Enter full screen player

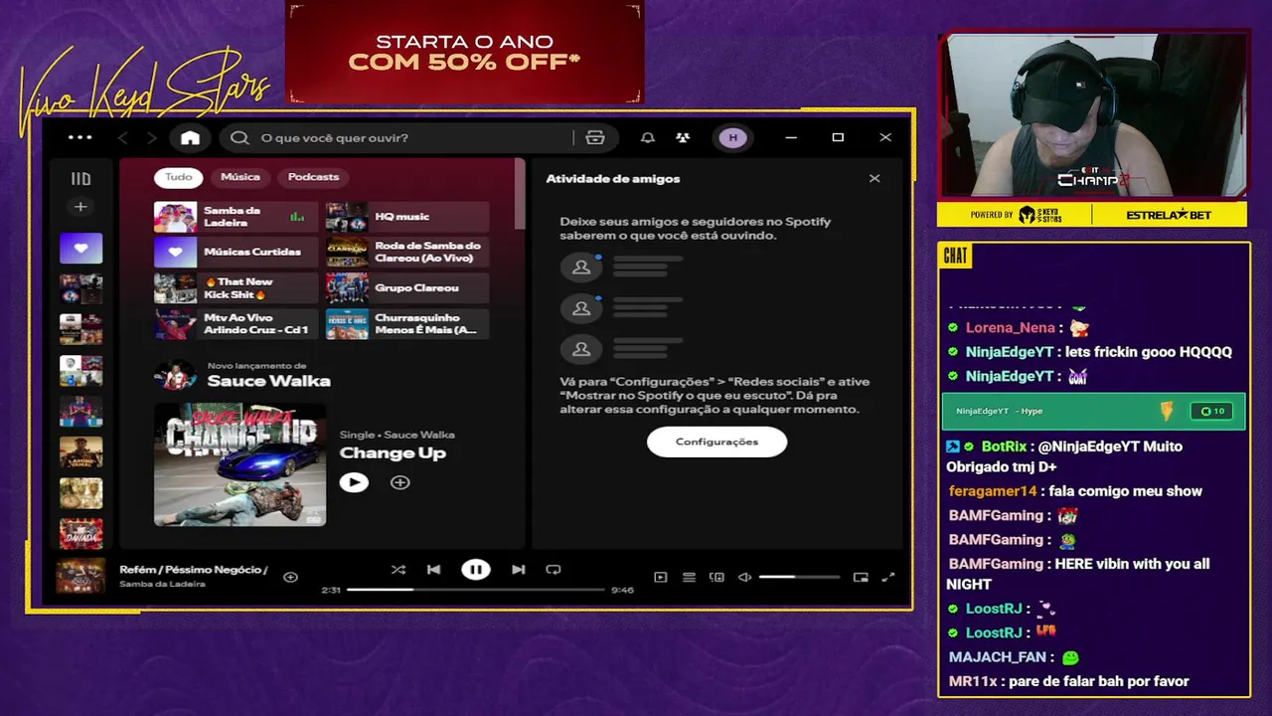point(888,577)
